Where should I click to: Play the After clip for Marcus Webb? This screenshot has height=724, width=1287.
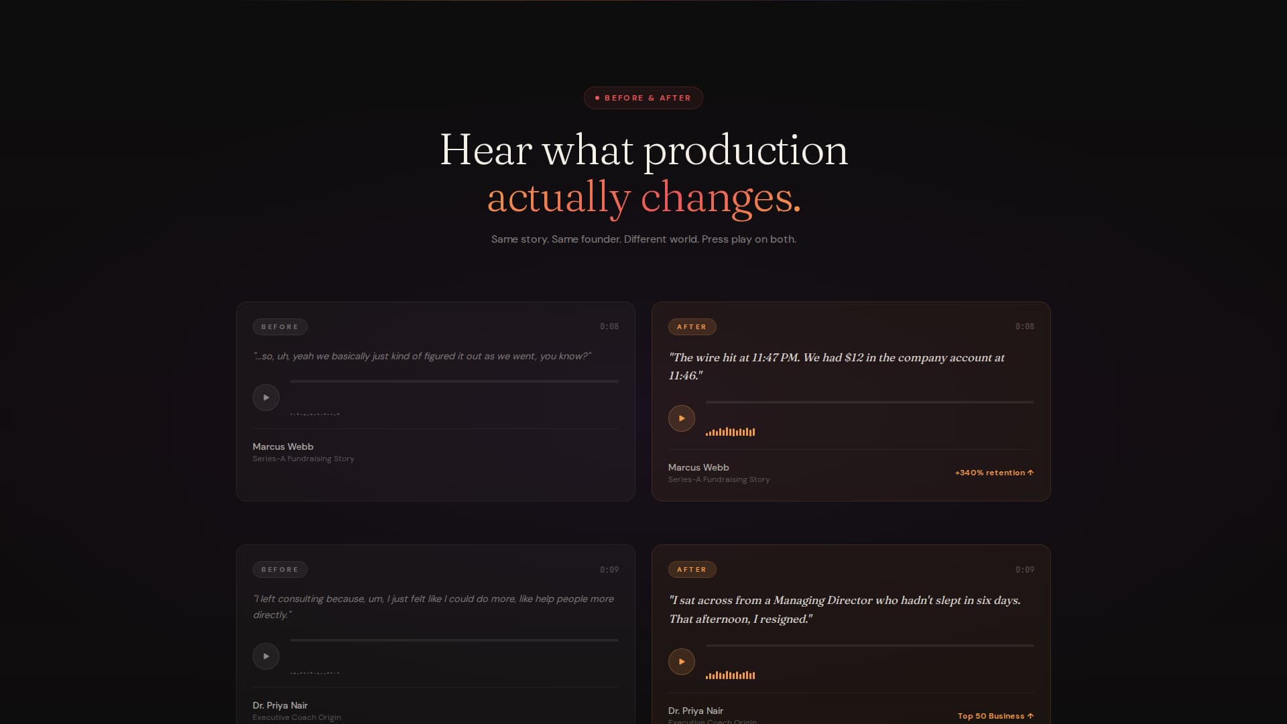(x=682, y=418)
